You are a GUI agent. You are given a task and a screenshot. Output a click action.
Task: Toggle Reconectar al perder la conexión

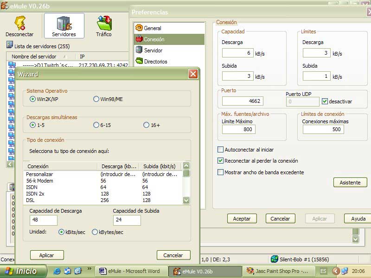220,161
